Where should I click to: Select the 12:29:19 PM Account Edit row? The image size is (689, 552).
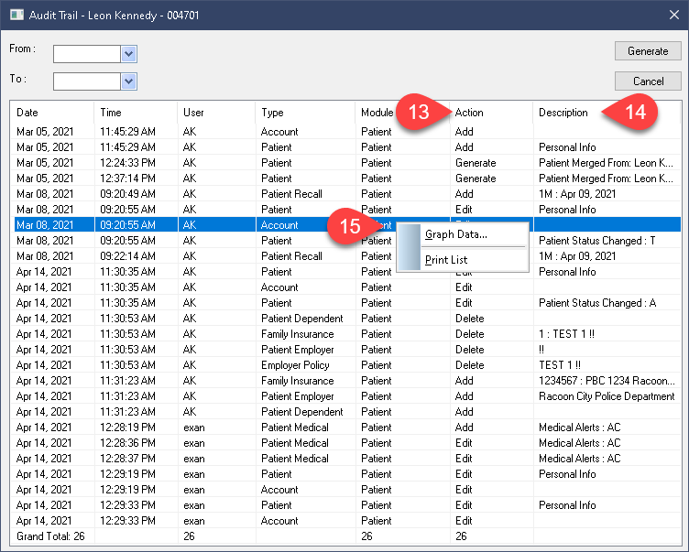(x=346, y=490)
